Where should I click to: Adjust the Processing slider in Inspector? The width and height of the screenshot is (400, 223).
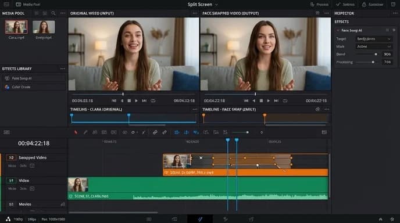tap(373, 62)
